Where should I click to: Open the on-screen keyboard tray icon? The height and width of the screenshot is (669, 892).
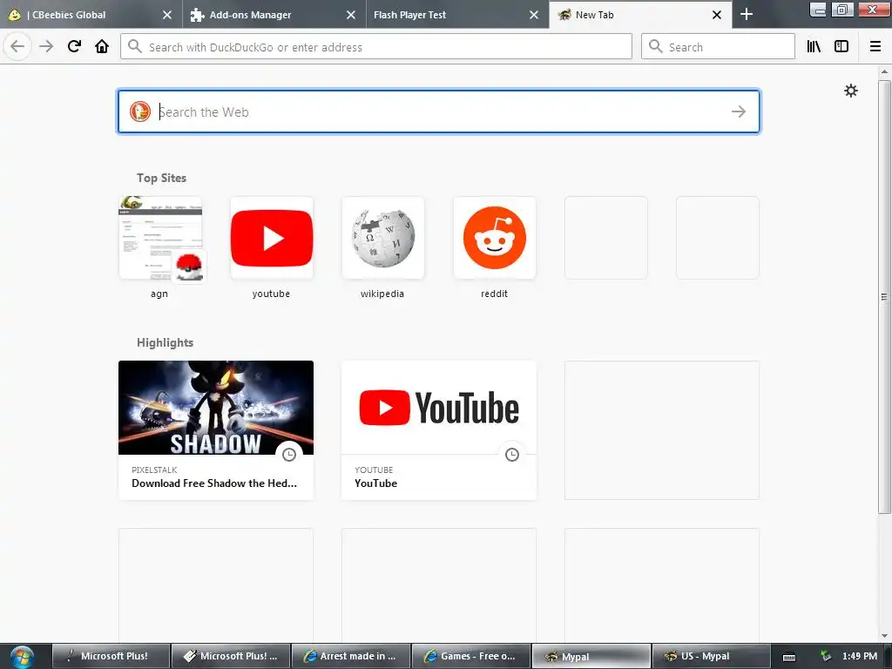coord(789,657)
